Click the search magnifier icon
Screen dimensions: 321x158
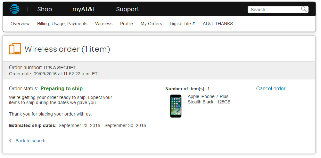tap(304, 9)
